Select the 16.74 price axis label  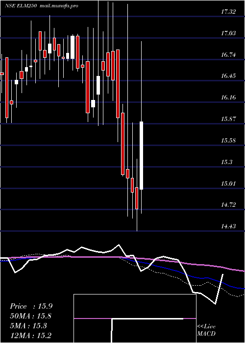(228, 55)
